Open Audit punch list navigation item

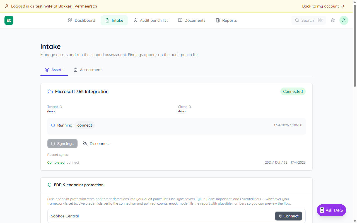[x=151, y=20]
